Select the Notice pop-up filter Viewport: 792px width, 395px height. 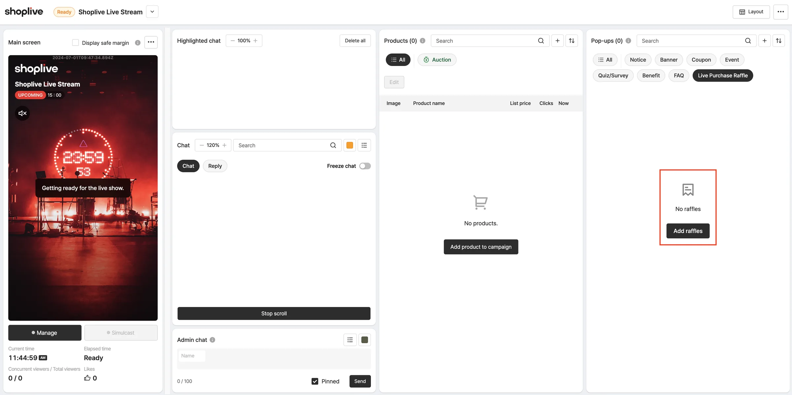[x=638, y=60]
